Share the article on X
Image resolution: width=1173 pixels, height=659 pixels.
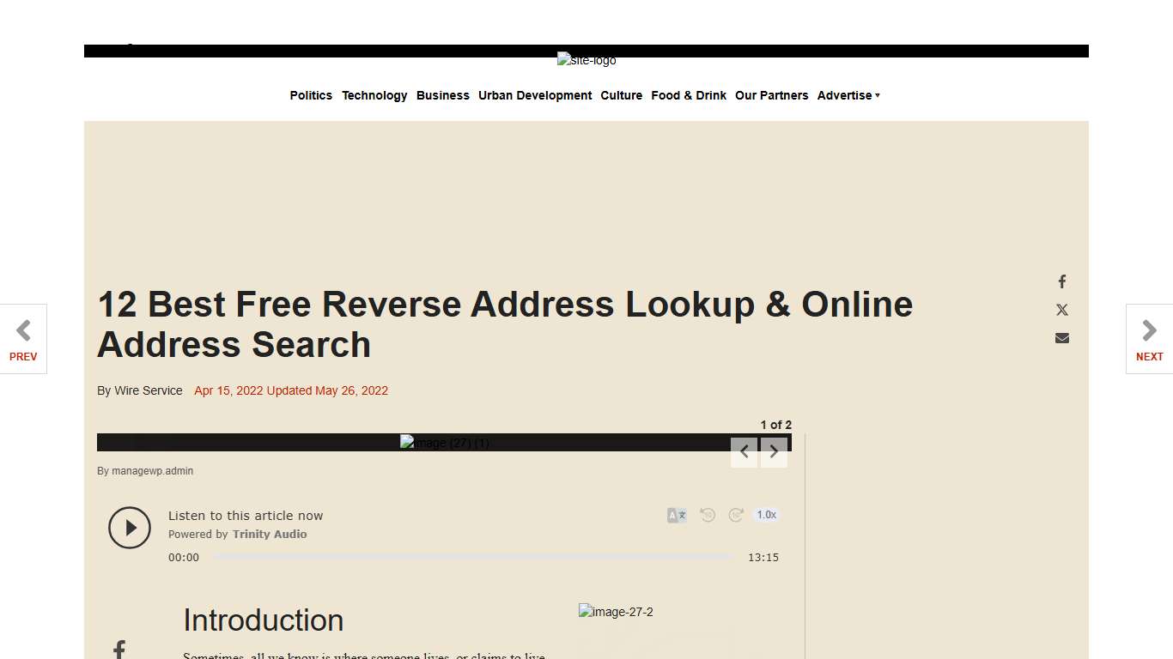point(1062,310)
